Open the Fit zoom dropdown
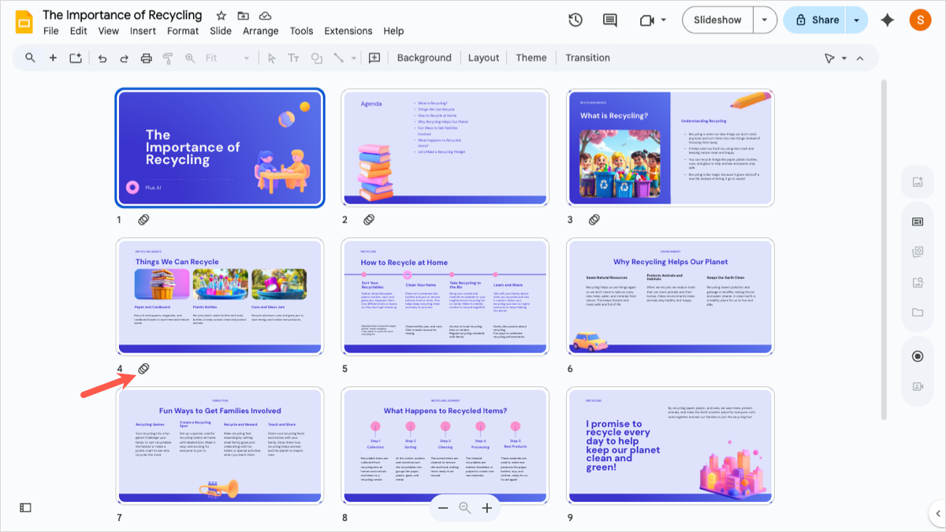 point(227,58)
